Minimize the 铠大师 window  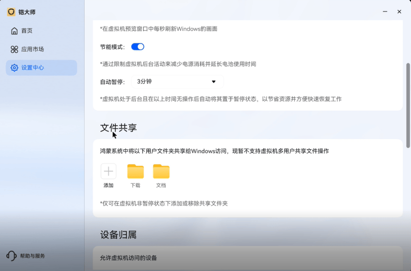(385, 12)
